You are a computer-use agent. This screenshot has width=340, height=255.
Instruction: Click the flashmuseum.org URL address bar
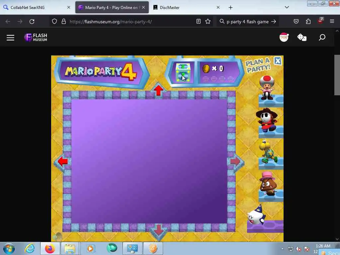pyautogui.click(x=131, y=22)
